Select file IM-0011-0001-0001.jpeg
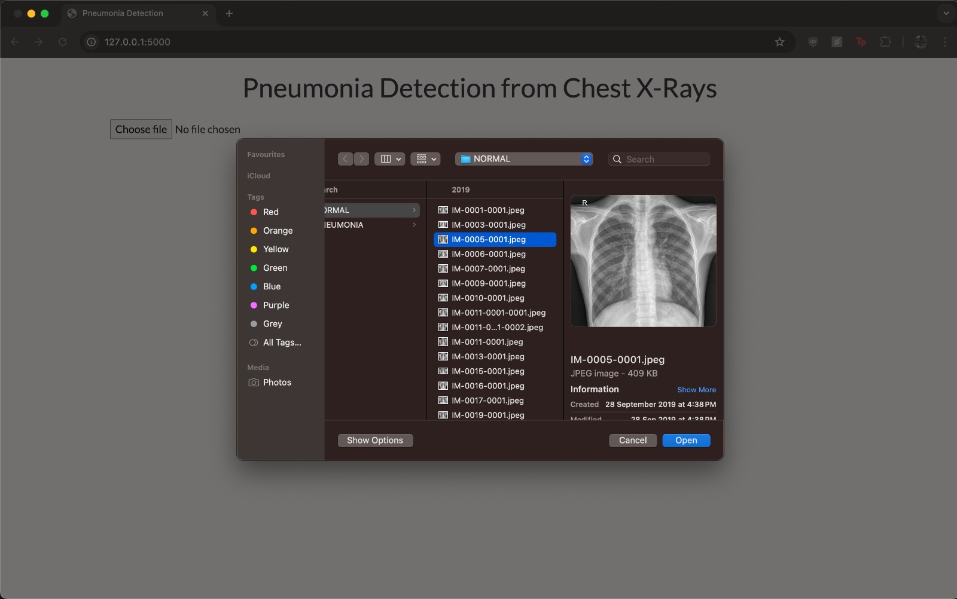This screenshot has height=599, width=957. (x=498, y=313)
